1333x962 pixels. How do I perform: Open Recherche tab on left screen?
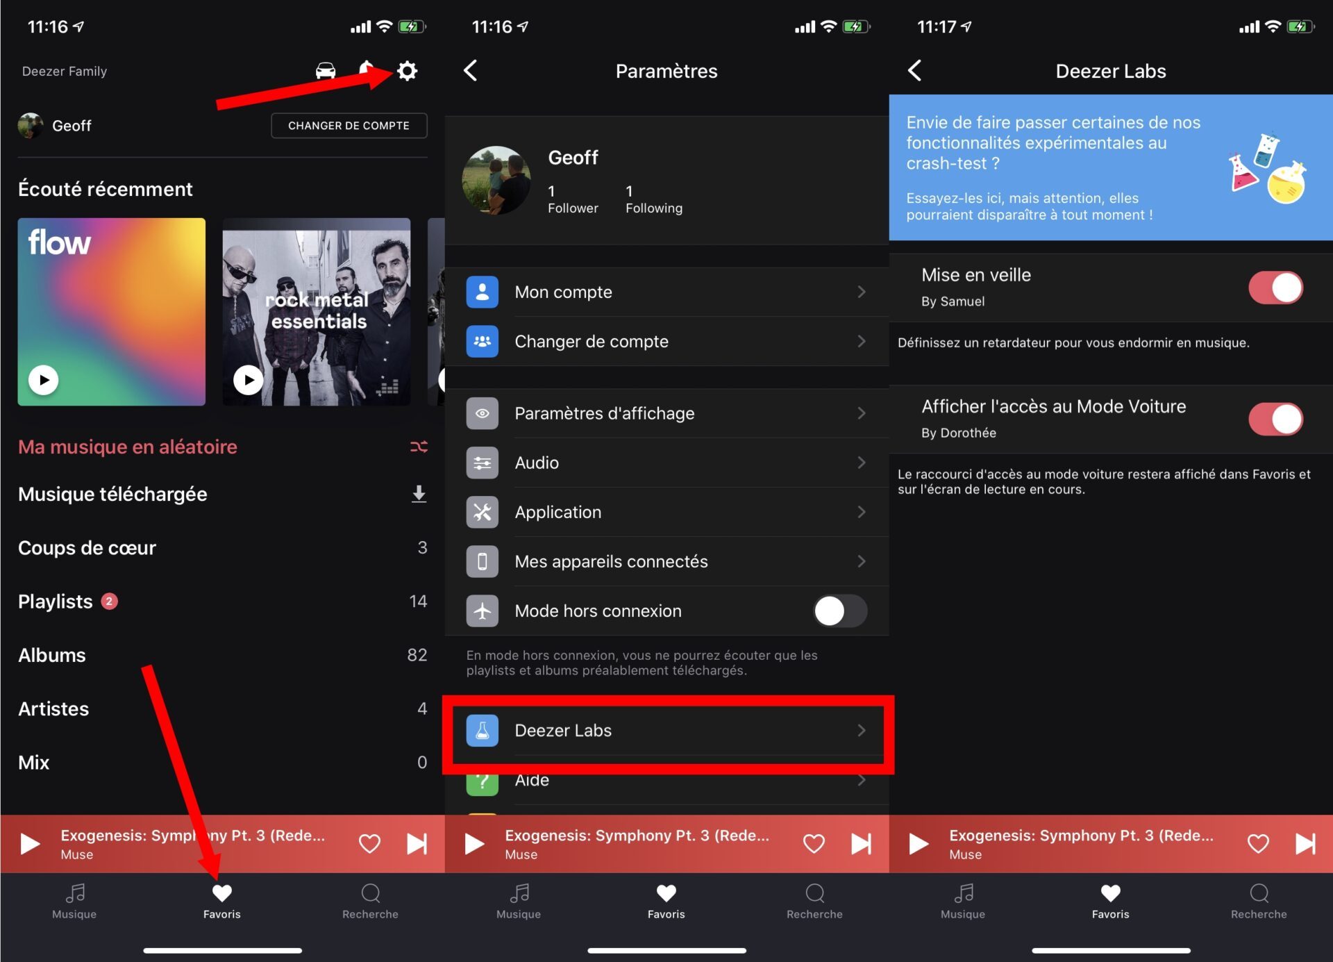tap(370, 902)
